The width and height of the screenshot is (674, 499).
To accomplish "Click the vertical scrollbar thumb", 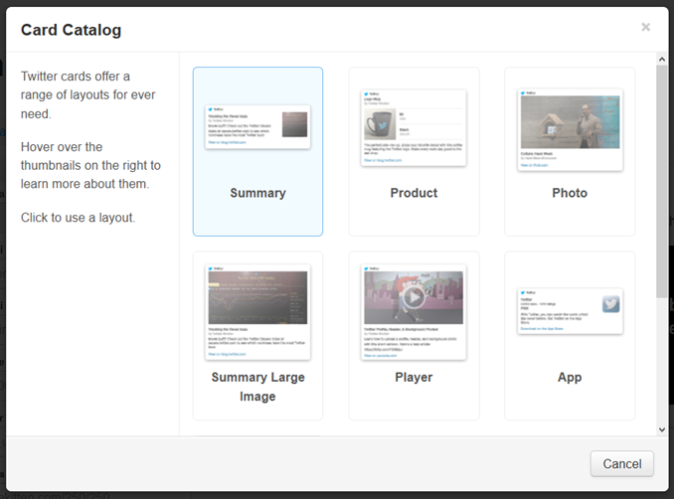I will click(662, 179).
